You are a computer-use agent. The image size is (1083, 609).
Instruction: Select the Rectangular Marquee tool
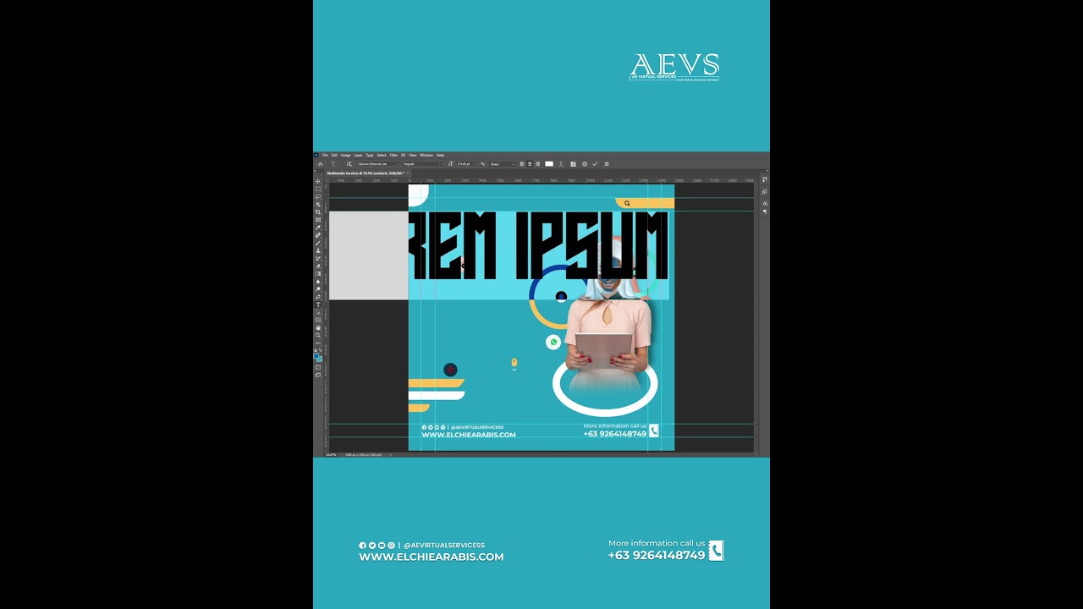point(318,189)
